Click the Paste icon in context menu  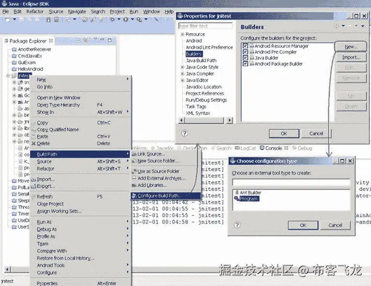(x=33, y=136)
